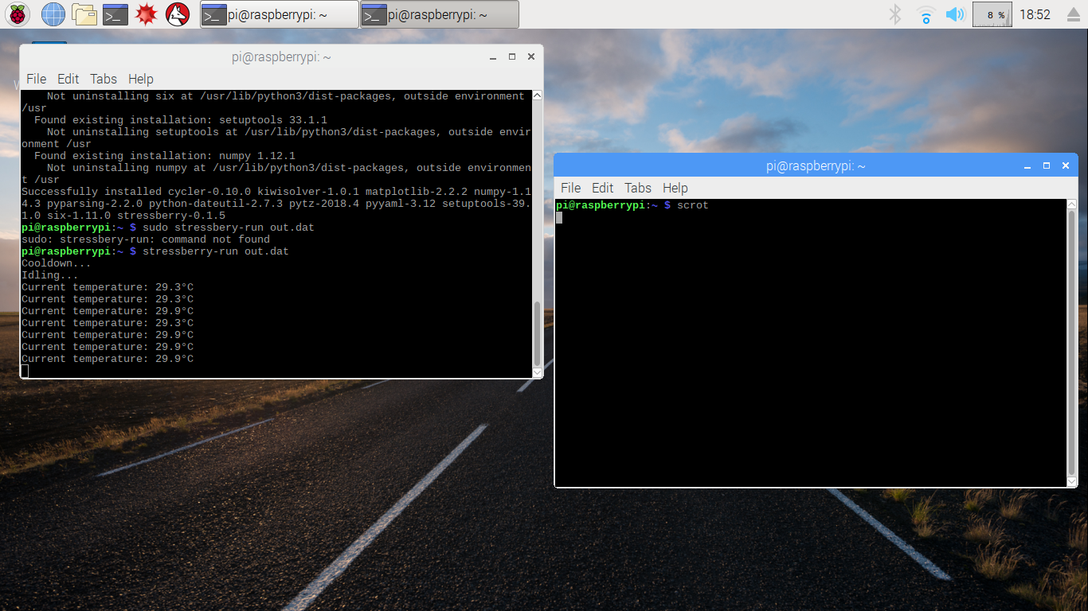This screenshot has height=611, width=1088.
Task: Launch a new Terminal using the taskbar launcher
Action: [114, 14]
